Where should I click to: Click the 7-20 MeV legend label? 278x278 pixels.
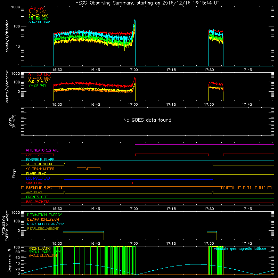click(38, 85)
